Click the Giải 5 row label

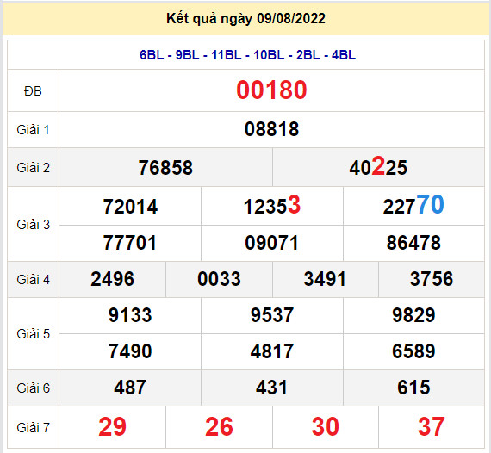coord(33,334)
